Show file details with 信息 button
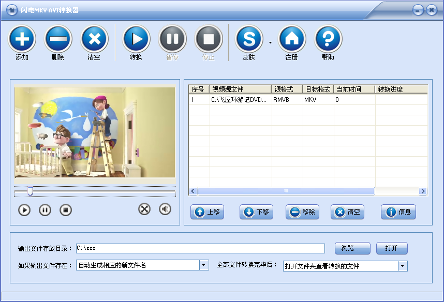444x302 pixels. [x=398, y=212]
